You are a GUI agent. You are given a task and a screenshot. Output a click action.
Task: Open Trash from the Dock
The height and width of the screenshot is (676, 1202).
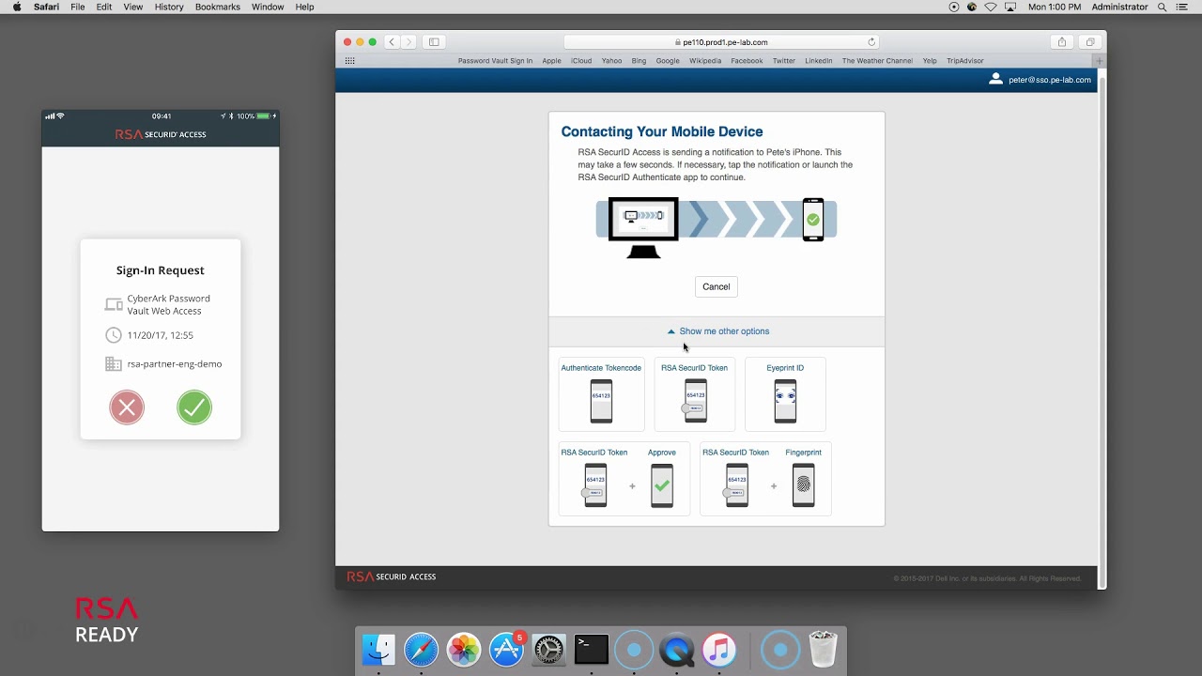tap(823, 650)
